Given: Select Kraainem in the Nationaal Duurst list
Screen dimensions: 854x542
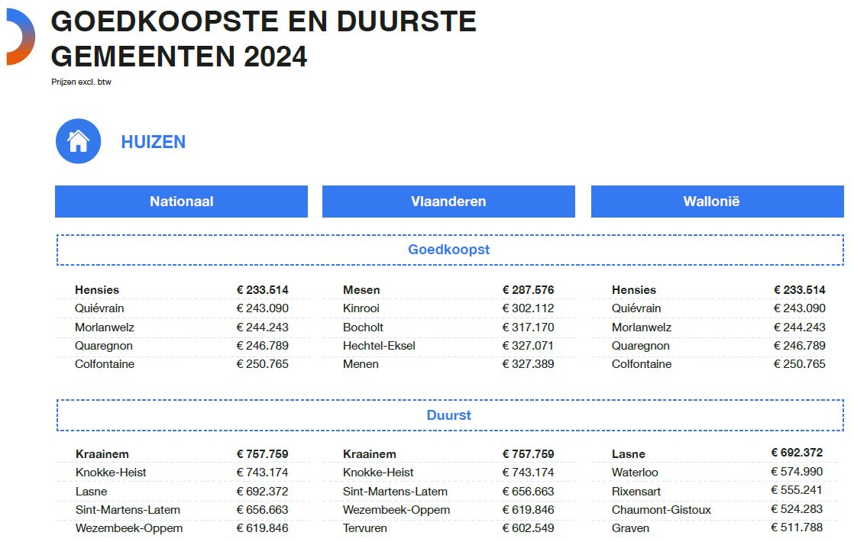Looking at the screenshot, I should coord(102,454).
